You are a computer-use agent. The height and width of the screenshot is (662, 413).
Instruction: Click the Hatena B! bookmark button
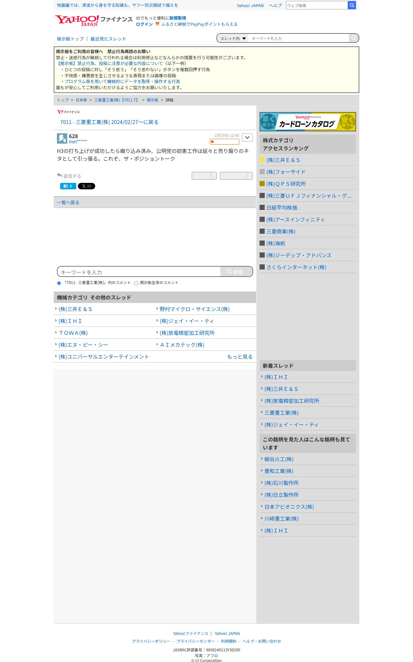coord(68,186)
